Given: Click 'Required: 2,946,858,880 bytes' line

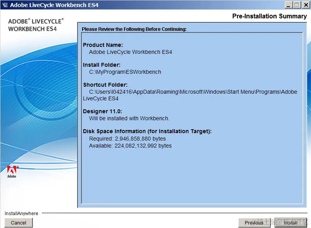Looking at the screenshot, I should pos(128,139).
